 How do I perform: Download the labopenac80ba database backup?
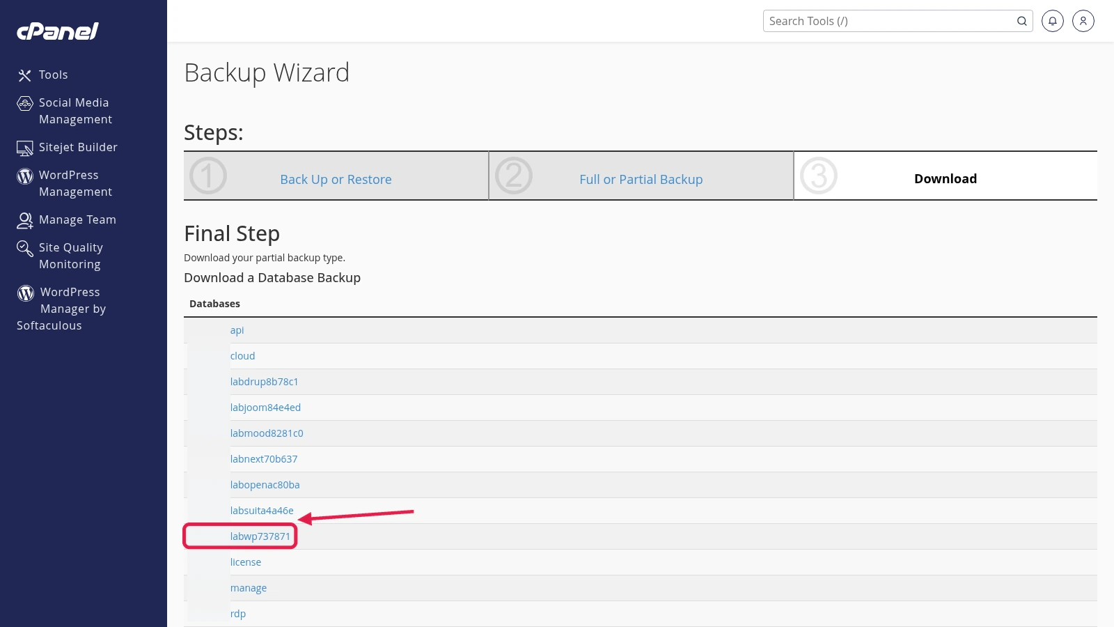(265, 485)
